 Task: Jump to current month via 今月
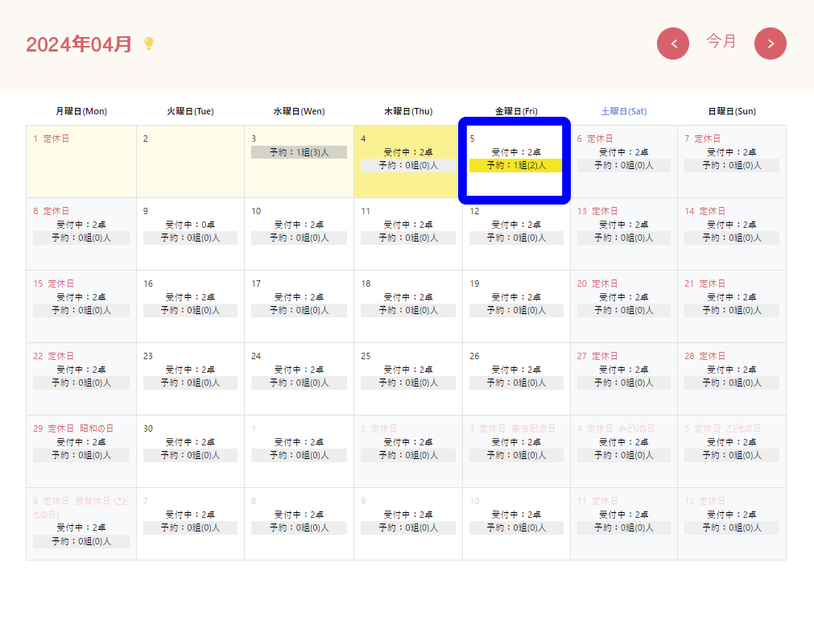pos(721,41)
